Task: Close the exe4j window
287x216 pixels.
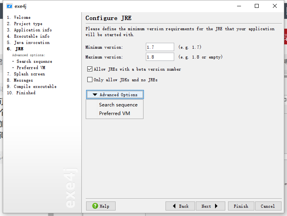Action: pos(274,6)
